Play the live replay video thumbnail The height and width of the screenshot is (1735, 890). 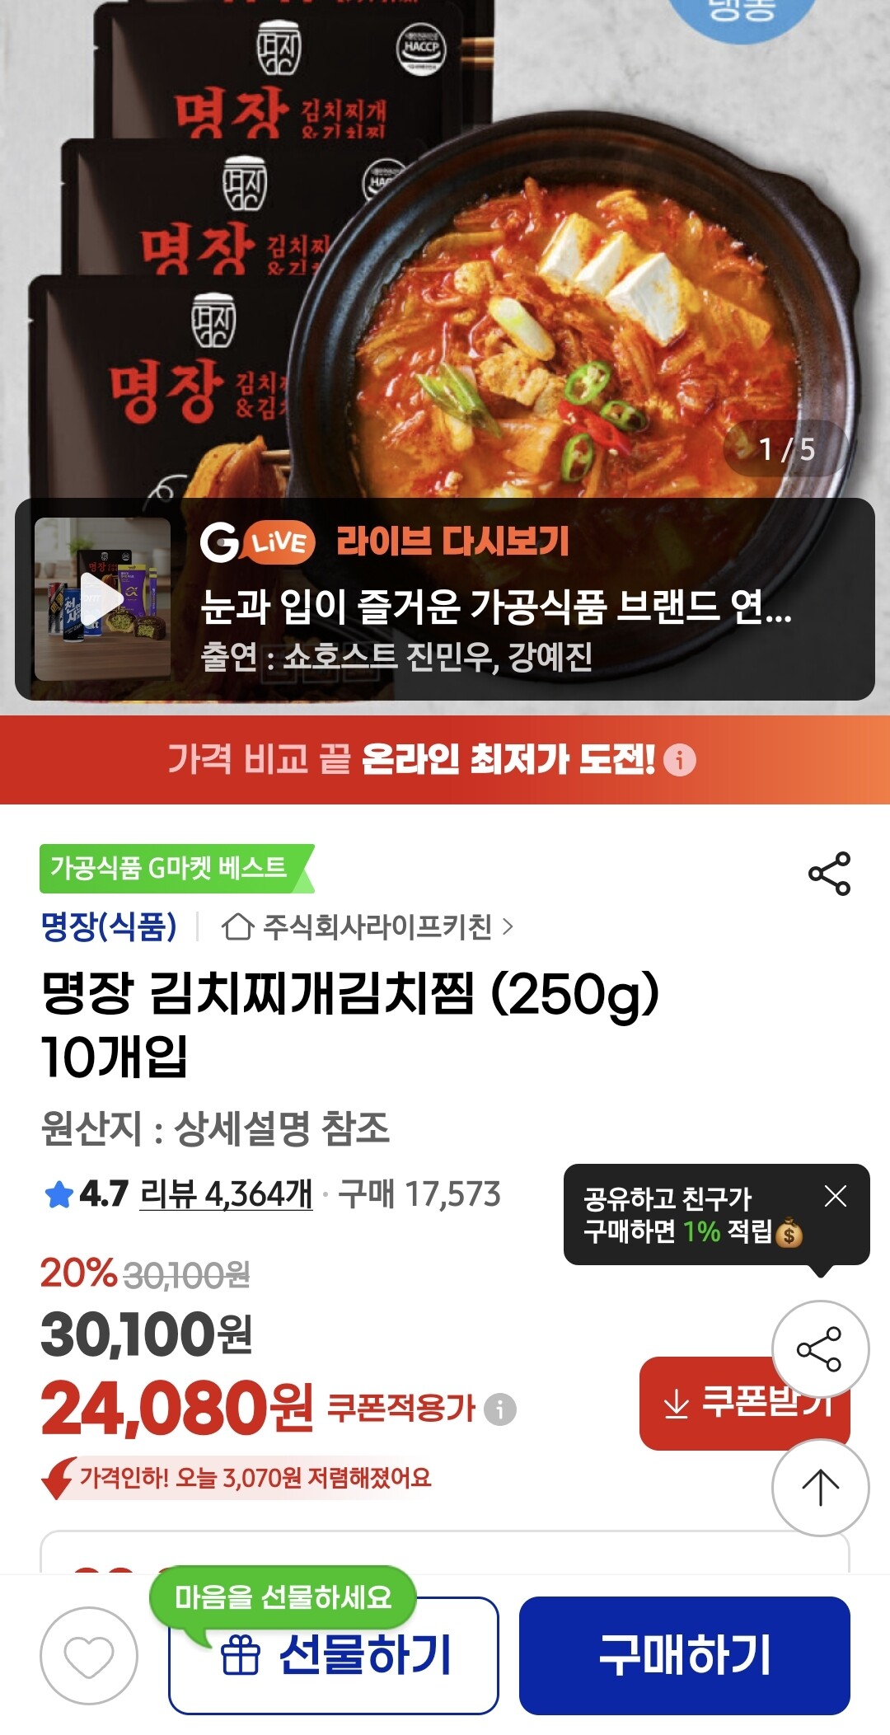(102, 599)
